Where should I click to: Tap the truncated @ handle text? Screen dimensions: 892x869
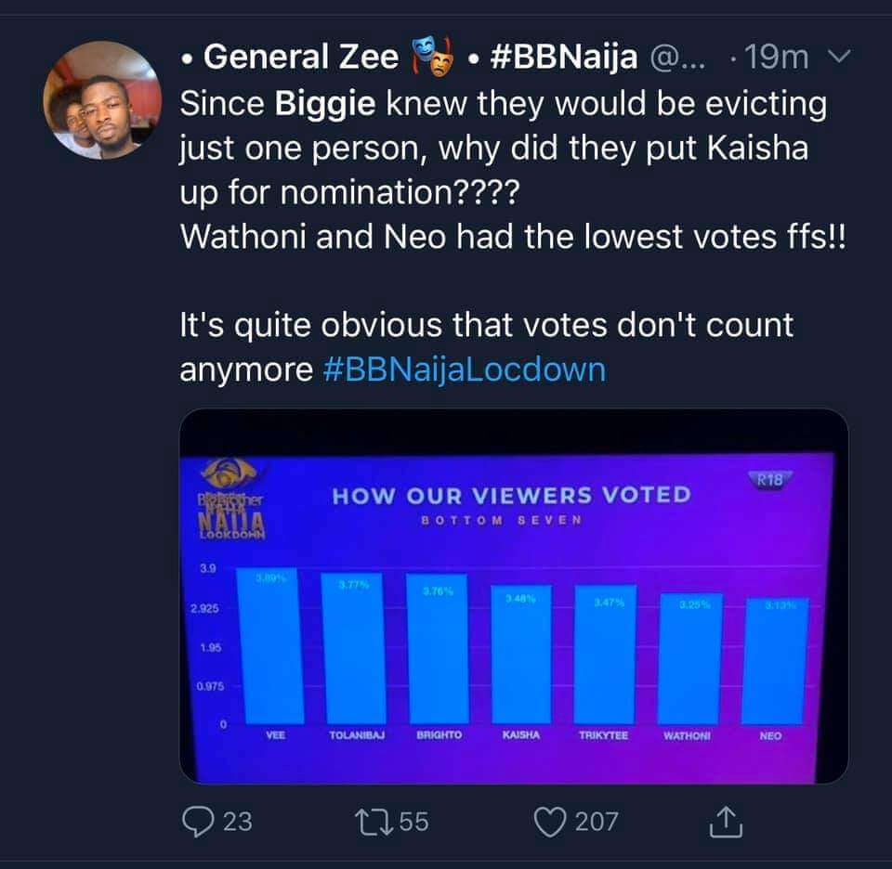point(677,58)
